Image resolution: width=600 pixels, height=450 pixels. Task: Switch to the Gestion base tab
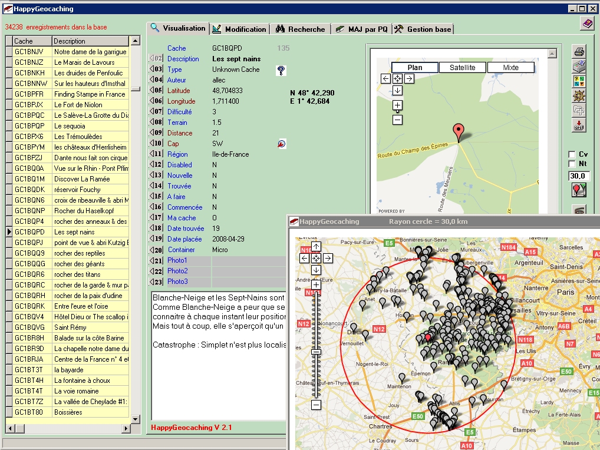point(423,29)
